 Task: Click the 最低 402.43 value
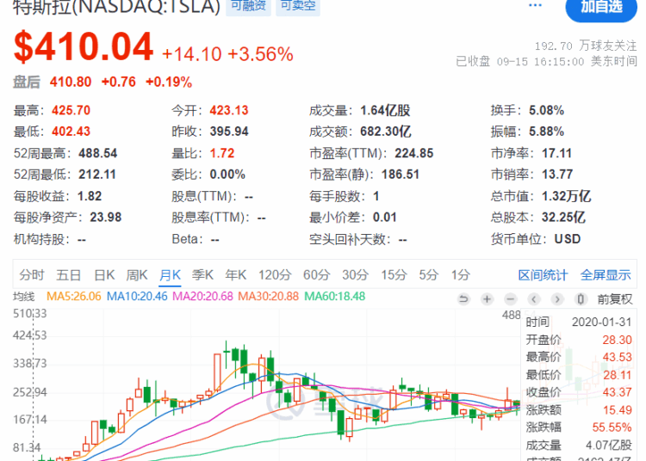(71, 132)
